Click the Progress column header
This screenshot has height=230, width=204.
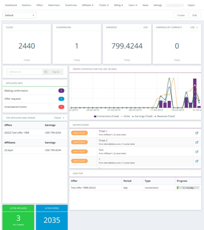182,181
